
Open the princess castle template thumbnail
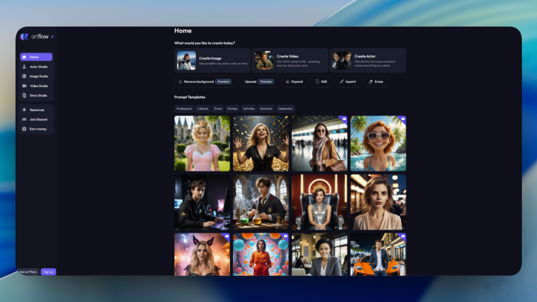pyautogui.click(x=202, y=144)
